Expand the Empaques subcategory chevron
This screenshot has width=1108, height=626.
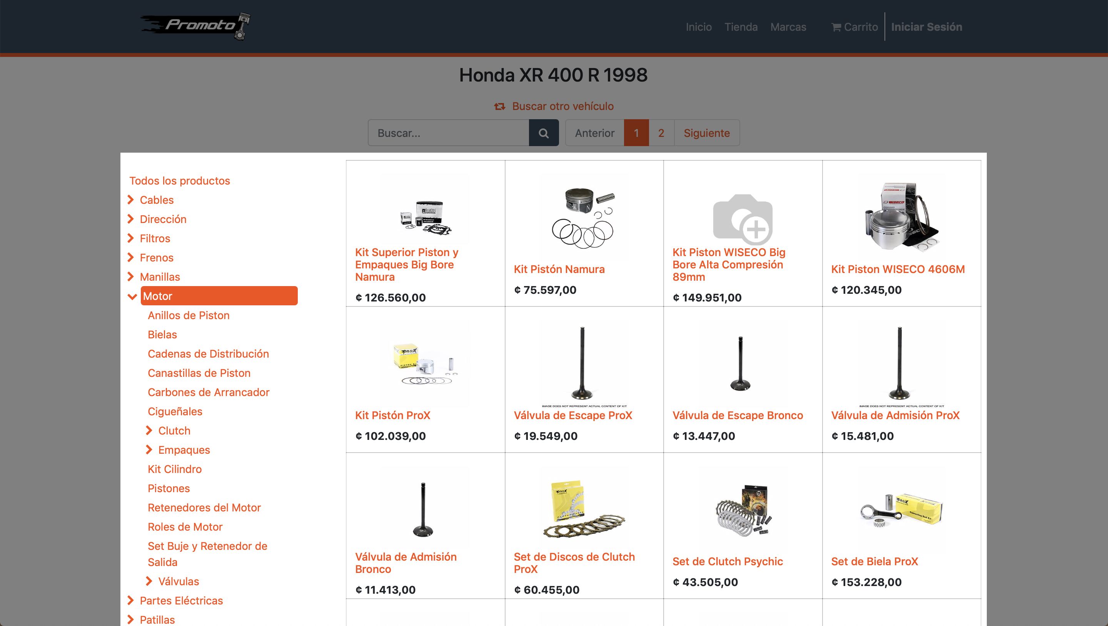[149, 450]
